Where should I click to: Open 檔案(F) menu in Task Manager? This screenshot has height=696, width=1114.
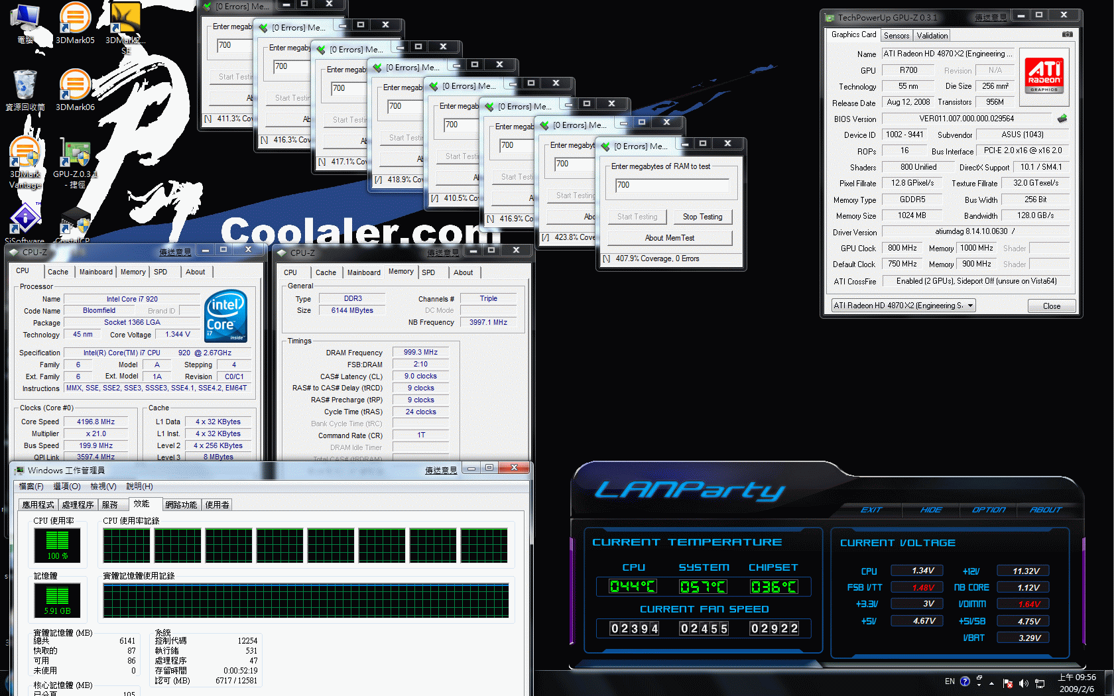tap(31, 487)
